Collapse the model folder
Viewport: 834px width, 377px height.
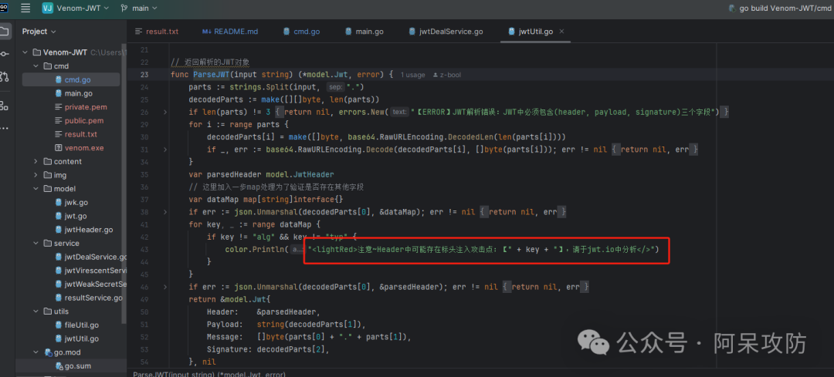pos(36,188)
